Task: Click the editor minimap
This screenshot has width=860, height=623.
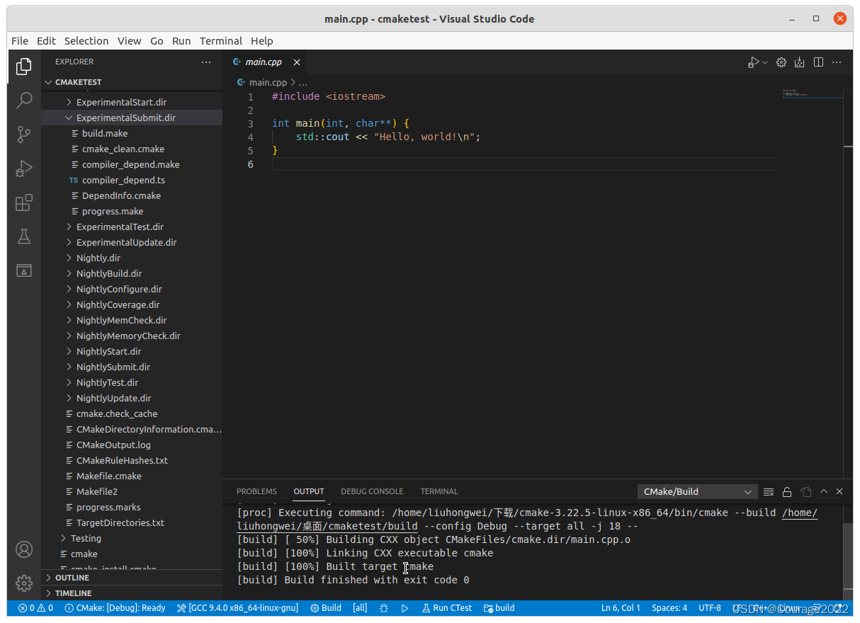Action: (x=812, y=93)
